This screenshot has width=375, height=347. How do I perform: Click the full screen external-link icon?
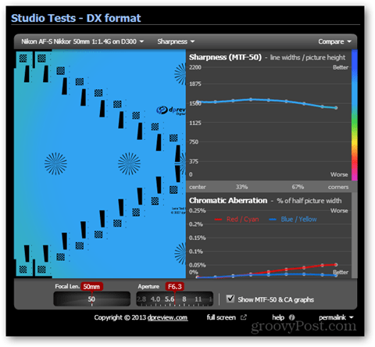coord(243,317)
